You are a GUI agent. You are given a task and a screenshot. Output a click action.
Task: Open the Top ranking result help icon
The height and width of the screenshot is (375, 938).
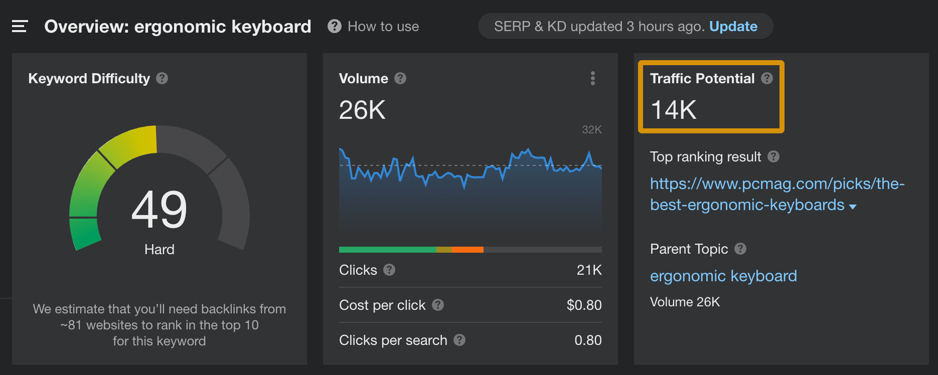[x=773, y=157]
